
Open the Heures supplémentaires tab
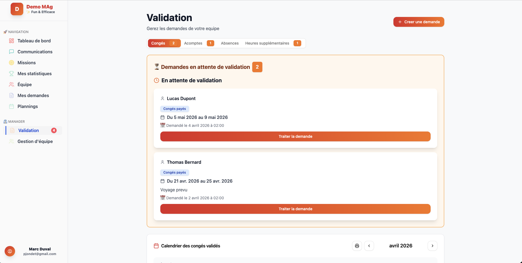[x=267, y=43]
